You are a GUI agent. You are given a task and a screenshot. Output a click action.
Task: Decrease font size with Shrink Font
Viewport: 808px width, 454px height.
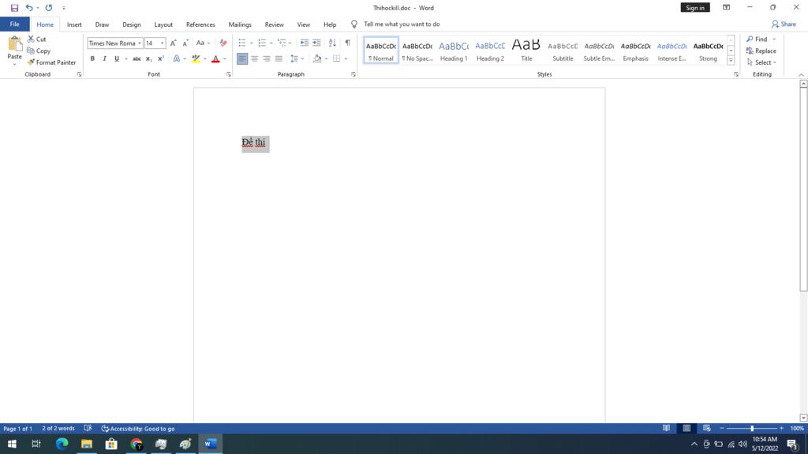click(185, 43)
